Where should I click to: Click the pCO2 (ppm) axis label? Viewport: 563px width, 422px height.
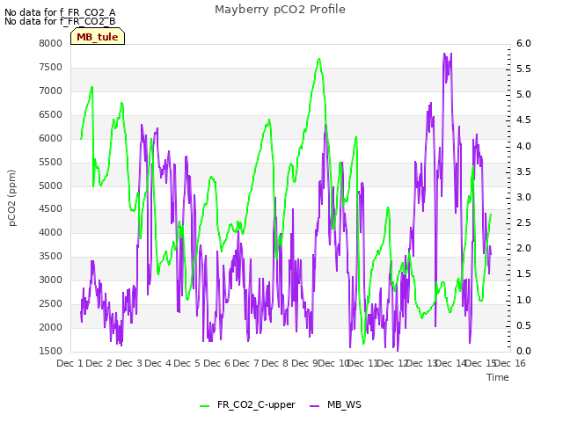pyautogui.click(x=12, y=198)
